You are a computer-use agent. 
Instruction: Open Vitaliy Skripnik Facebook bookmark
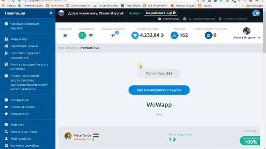tap(131, 5)
